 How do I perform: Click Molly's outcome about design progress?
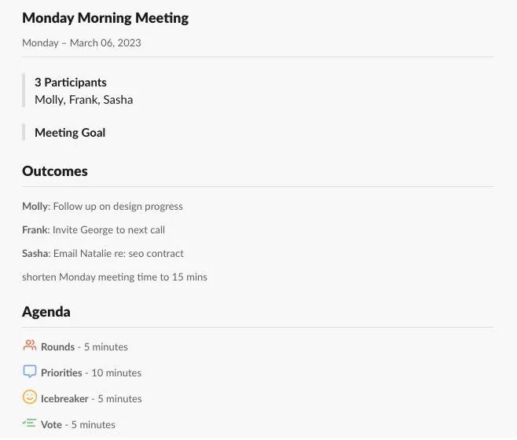point(102,206)
